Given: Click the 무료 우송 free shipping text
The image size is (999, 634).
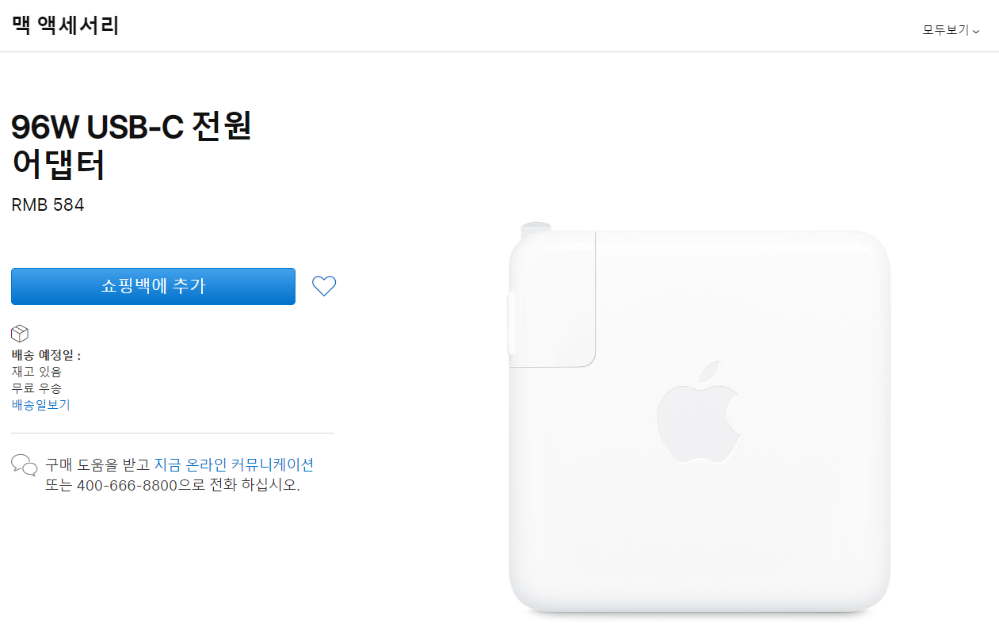Looking at the screenshot, I should 36,388.
